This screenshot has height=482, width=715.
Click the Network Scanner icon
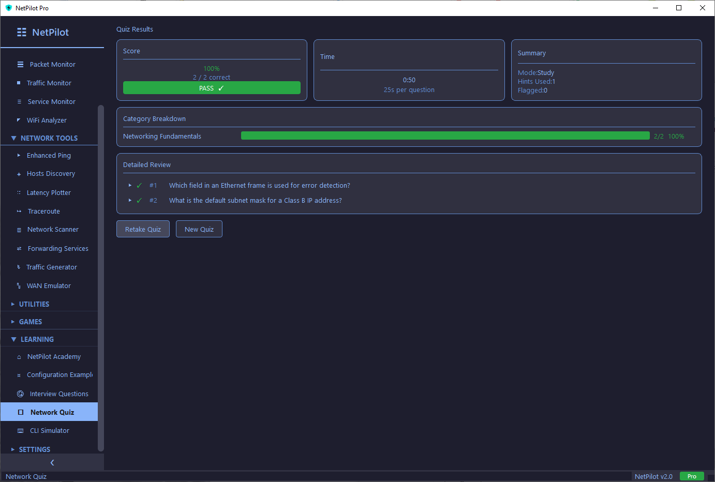click(19, 230)
